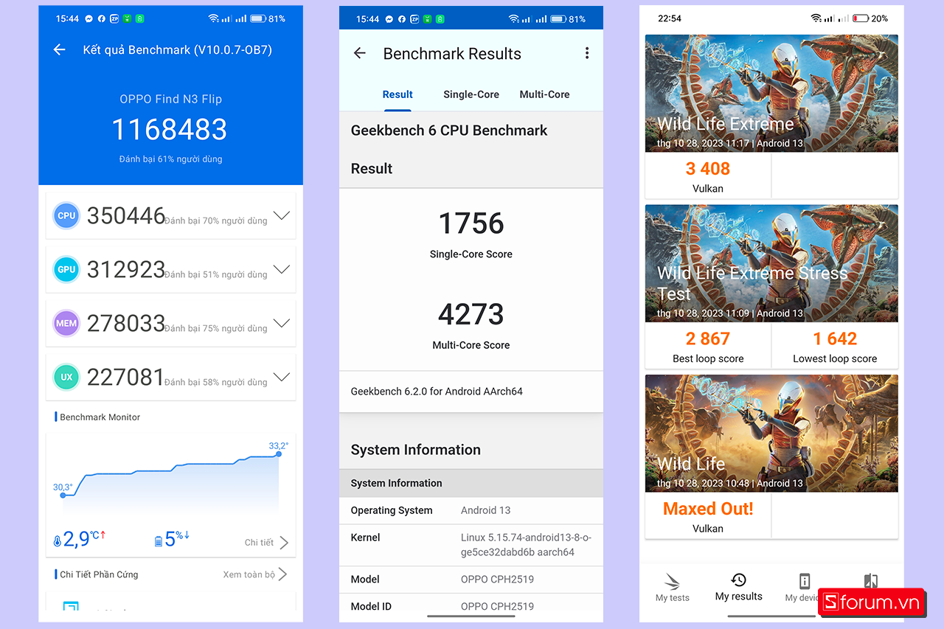This screenshot has width=944, height=629.
Task: Tap the System Information section header
Action: [415, 450]
